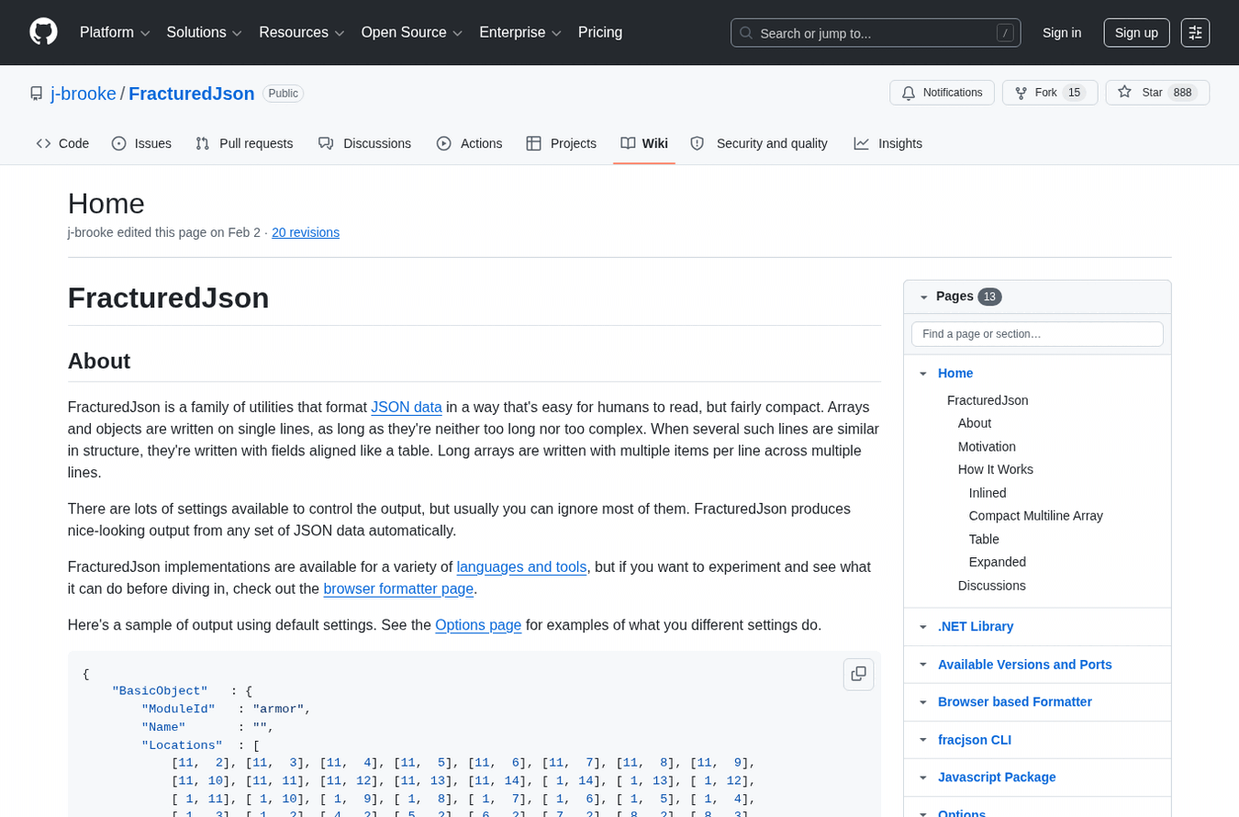
Task: Open the Discussions tab
Action: [364, 143]
